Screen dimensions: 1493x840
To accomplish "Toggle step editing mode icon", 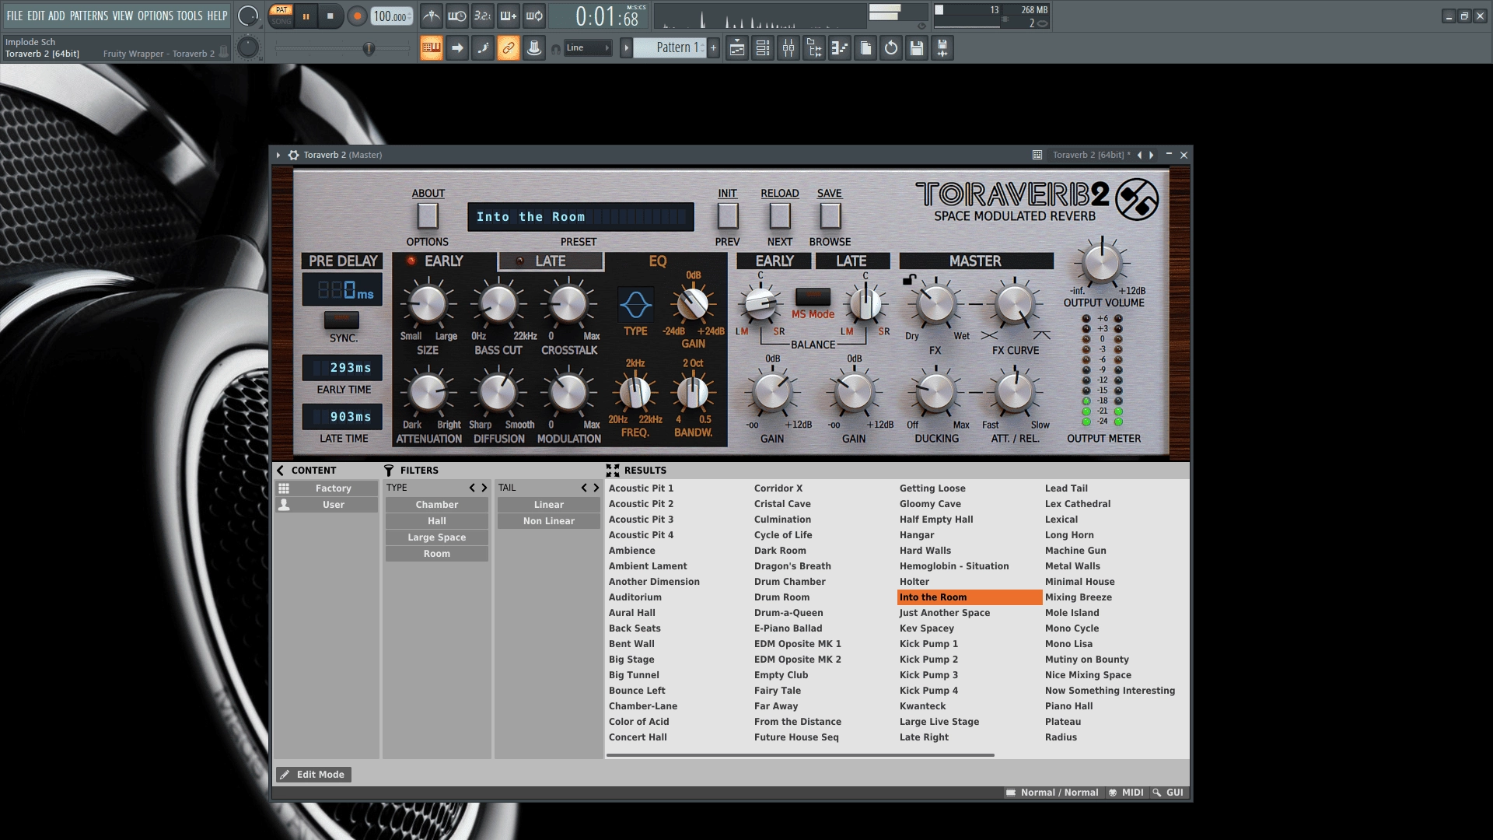I will (483, 48).
